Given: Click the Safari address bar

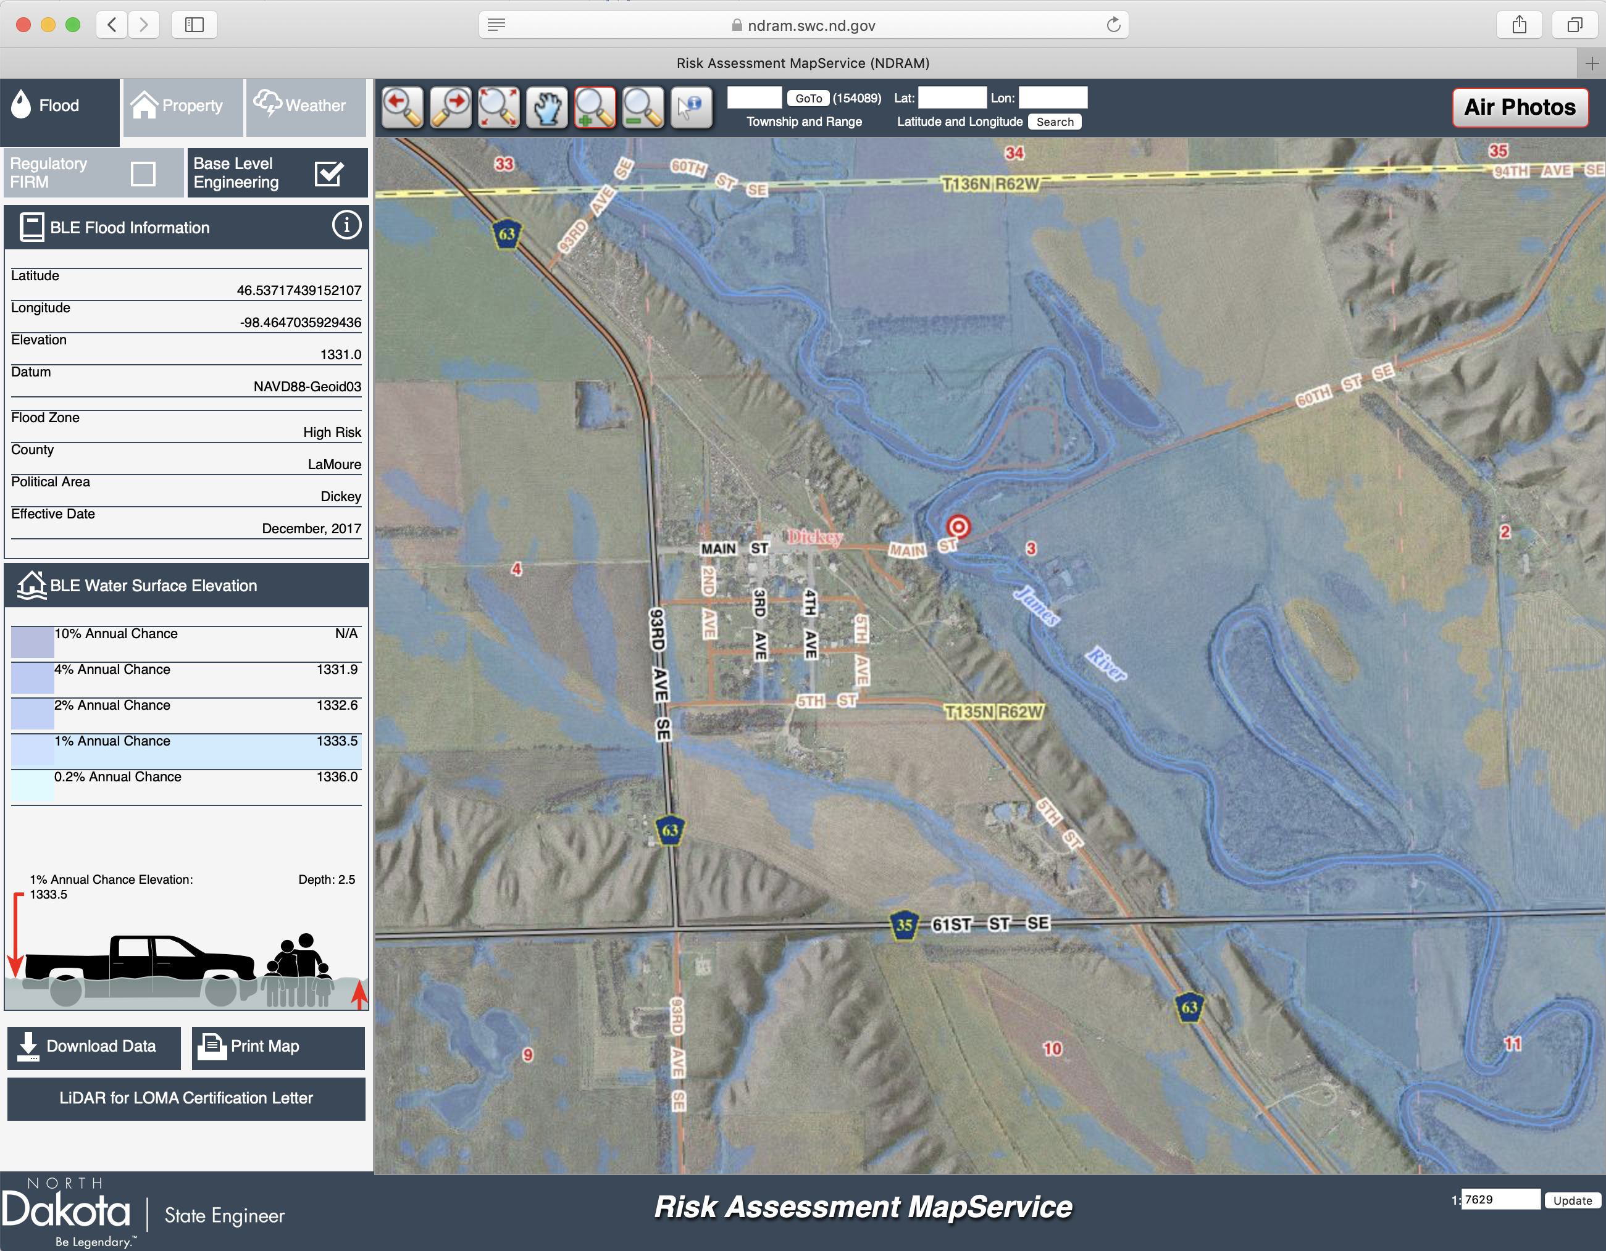Looking at the screenshot, I should click(x=804, y=25).
